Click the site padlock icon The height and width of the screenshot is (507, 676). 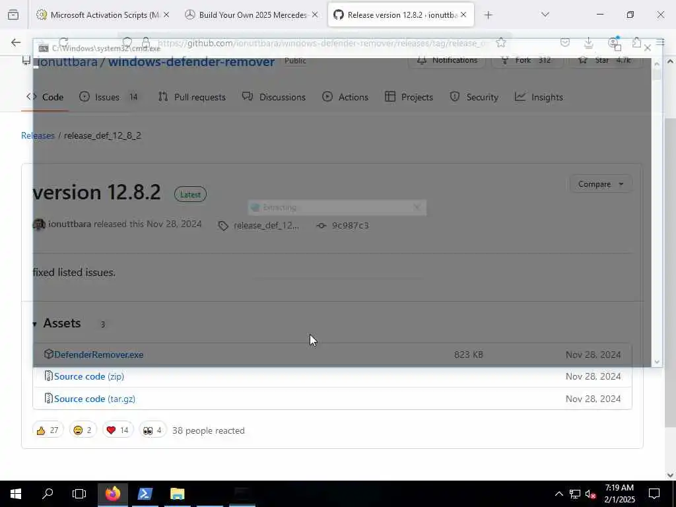point(146,42)
